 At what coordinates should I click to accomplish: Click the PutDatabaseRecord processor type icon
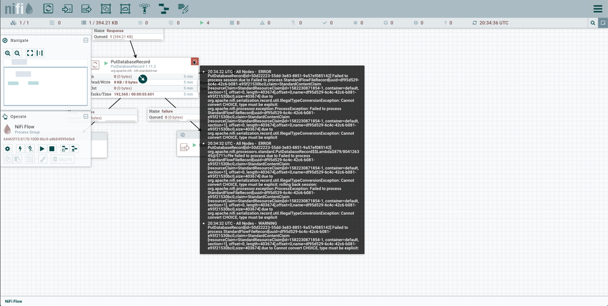95,65
